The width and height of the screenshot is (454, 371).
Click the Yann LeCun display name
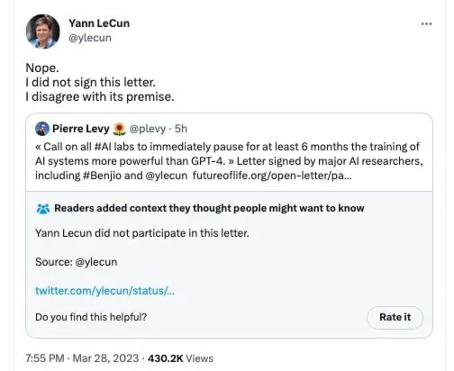tap(99, 23)
